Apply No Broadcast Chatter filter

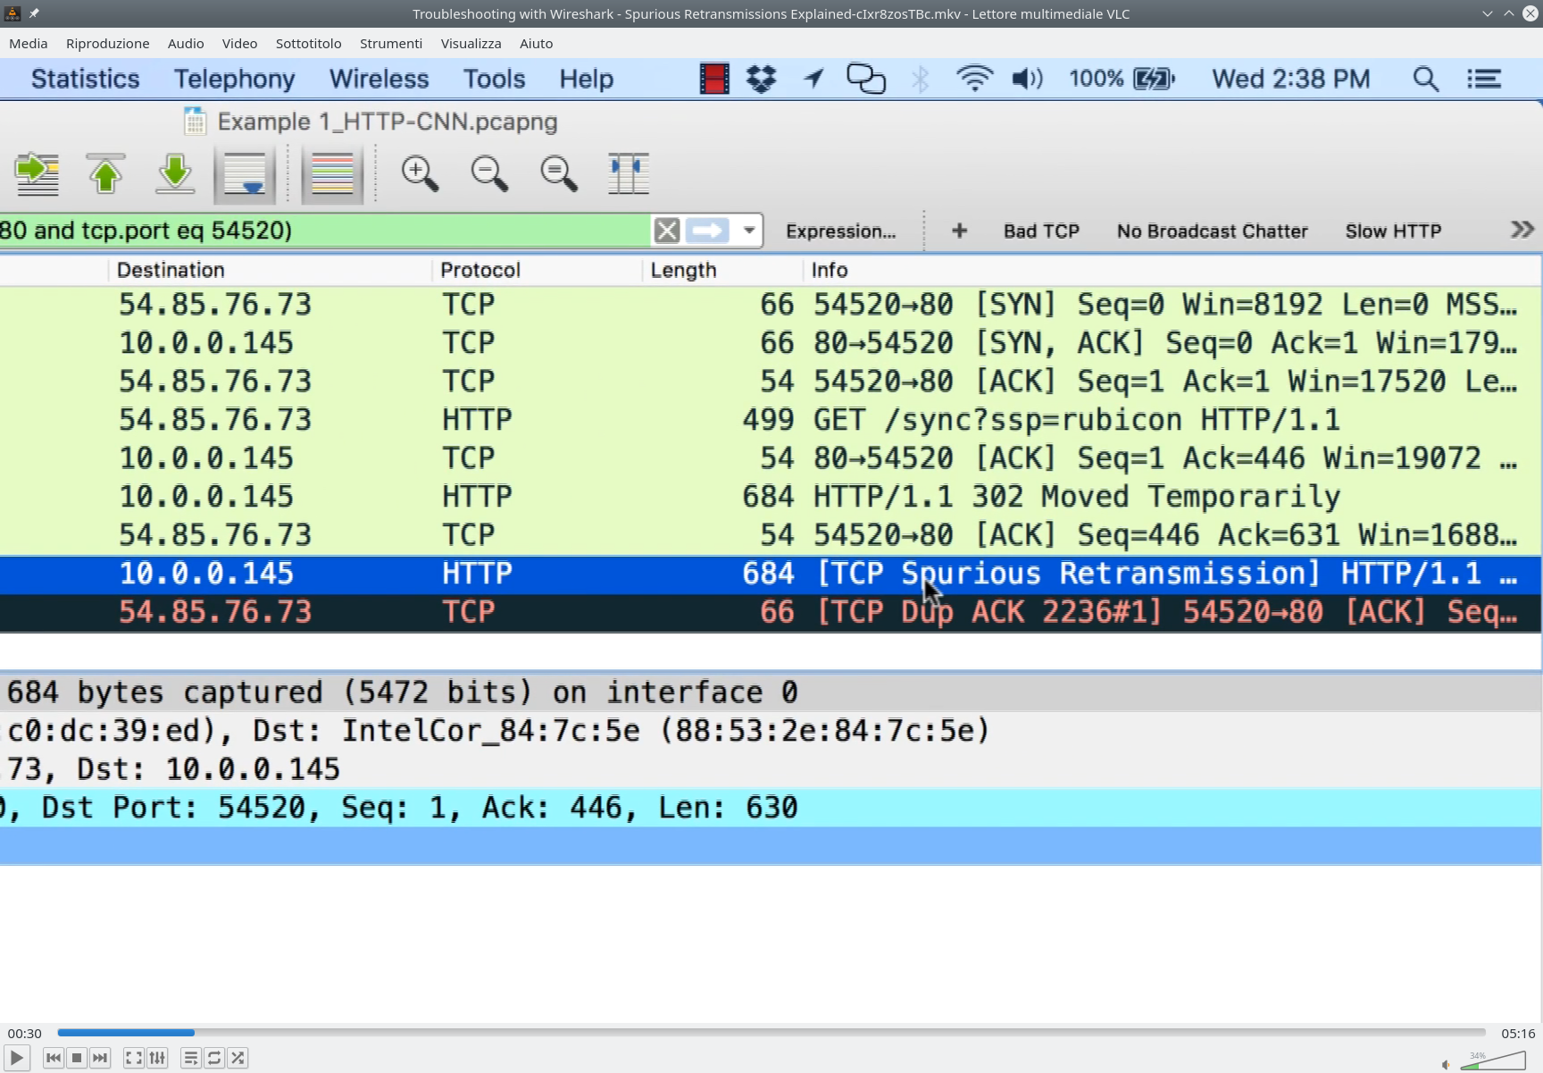[x=1212, y=231]
